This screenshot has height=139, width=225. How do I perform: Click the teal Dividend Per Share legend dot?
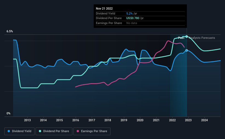40,131
